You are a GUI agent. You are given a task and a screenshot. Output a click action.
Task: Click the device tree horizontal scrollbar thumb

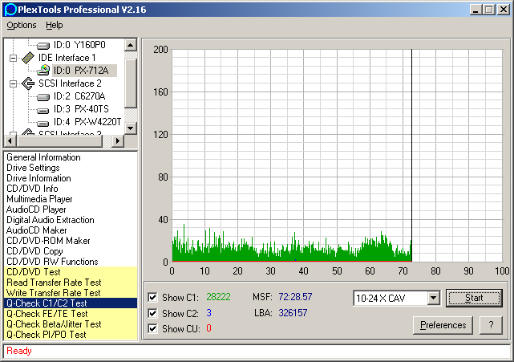click(59, 141)
